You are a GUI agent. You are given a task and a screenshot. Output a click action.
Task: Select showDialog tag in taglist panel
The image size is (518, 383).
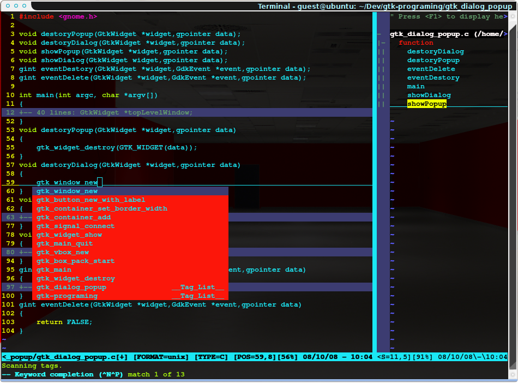[429, 95]
